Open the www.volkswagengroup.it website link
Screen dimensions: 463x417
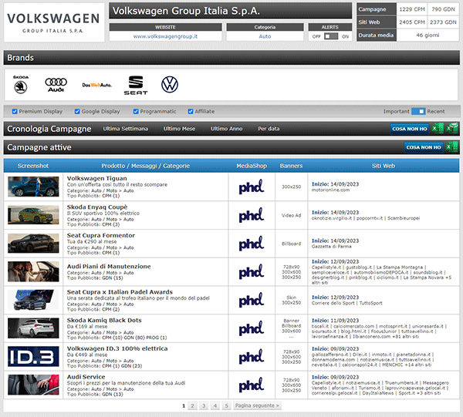click(x=164, y=36)
